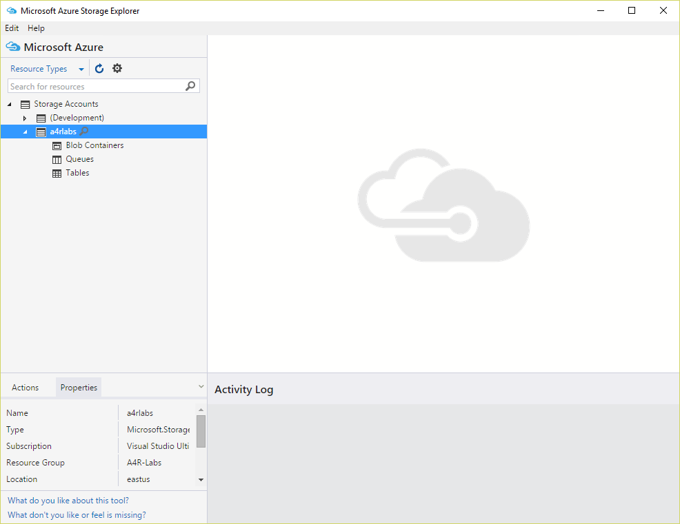Click the magnifier icon beside a4rlabs
Image resolution: width=680 pixels, height=524 pixels.
(85, 132)
